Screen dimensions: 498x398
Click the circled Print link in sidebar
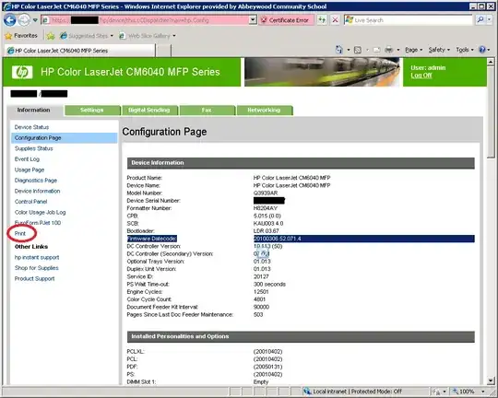[x=20, y=234]
